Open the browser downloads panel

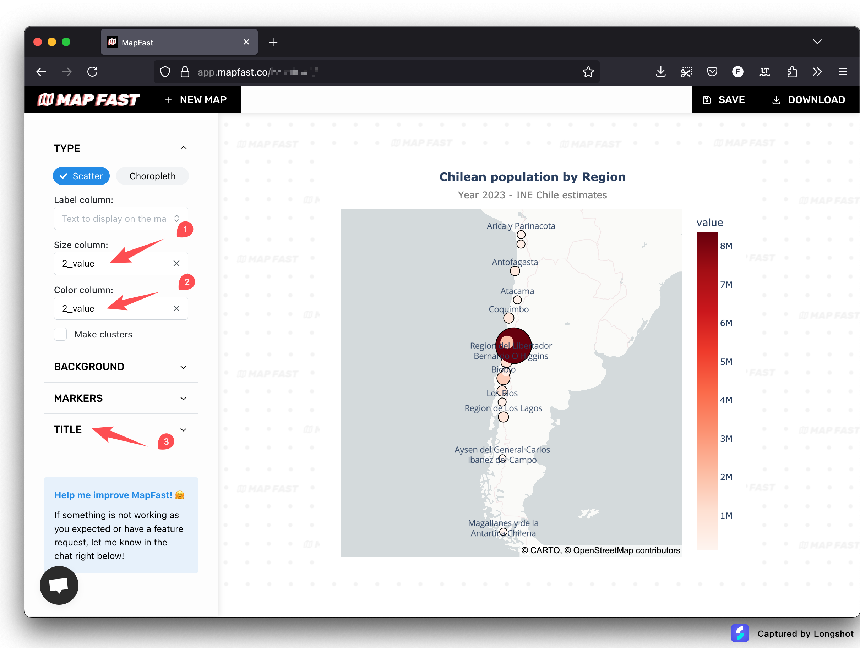tap(660, 72)
